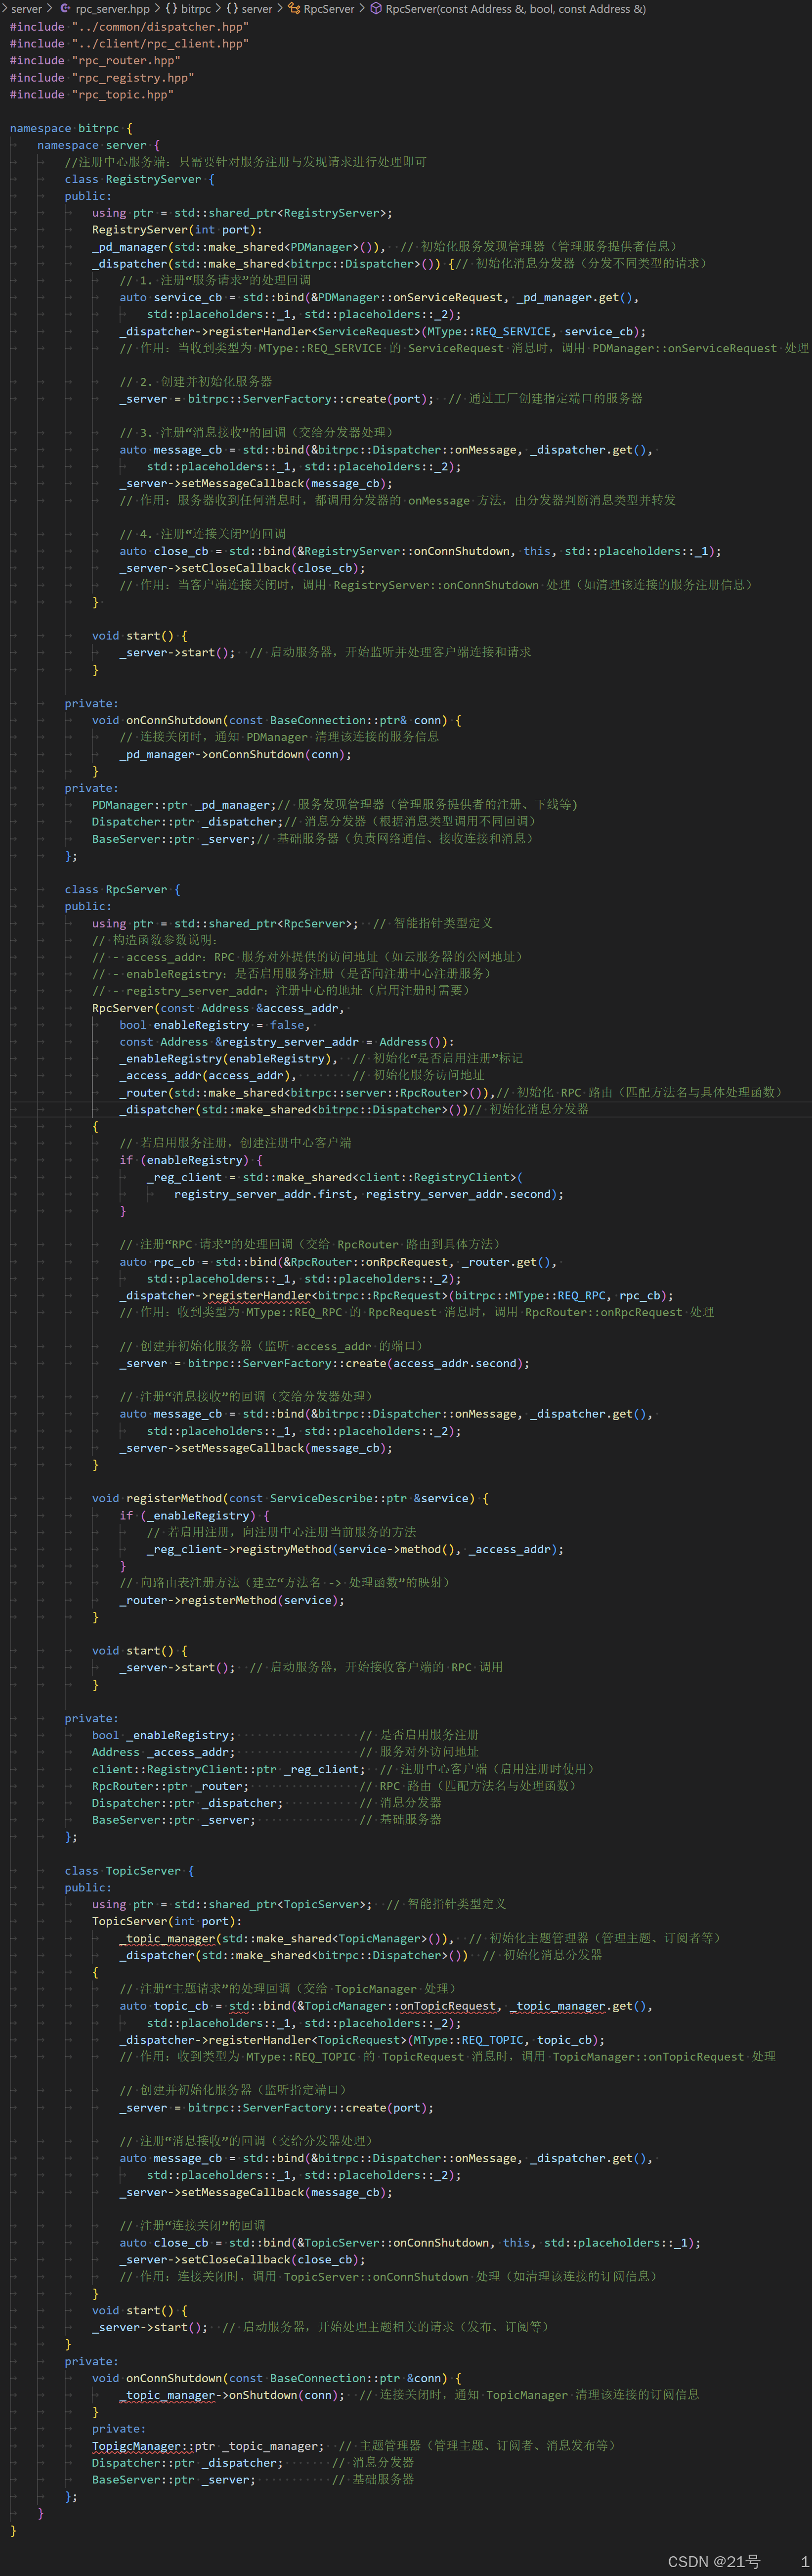Image resolution: width=812 pixels, height=2576 pixels.
Task: Click the '_enableRegistry(enableRegistry),' initializer line
Action: point(321,1059)
